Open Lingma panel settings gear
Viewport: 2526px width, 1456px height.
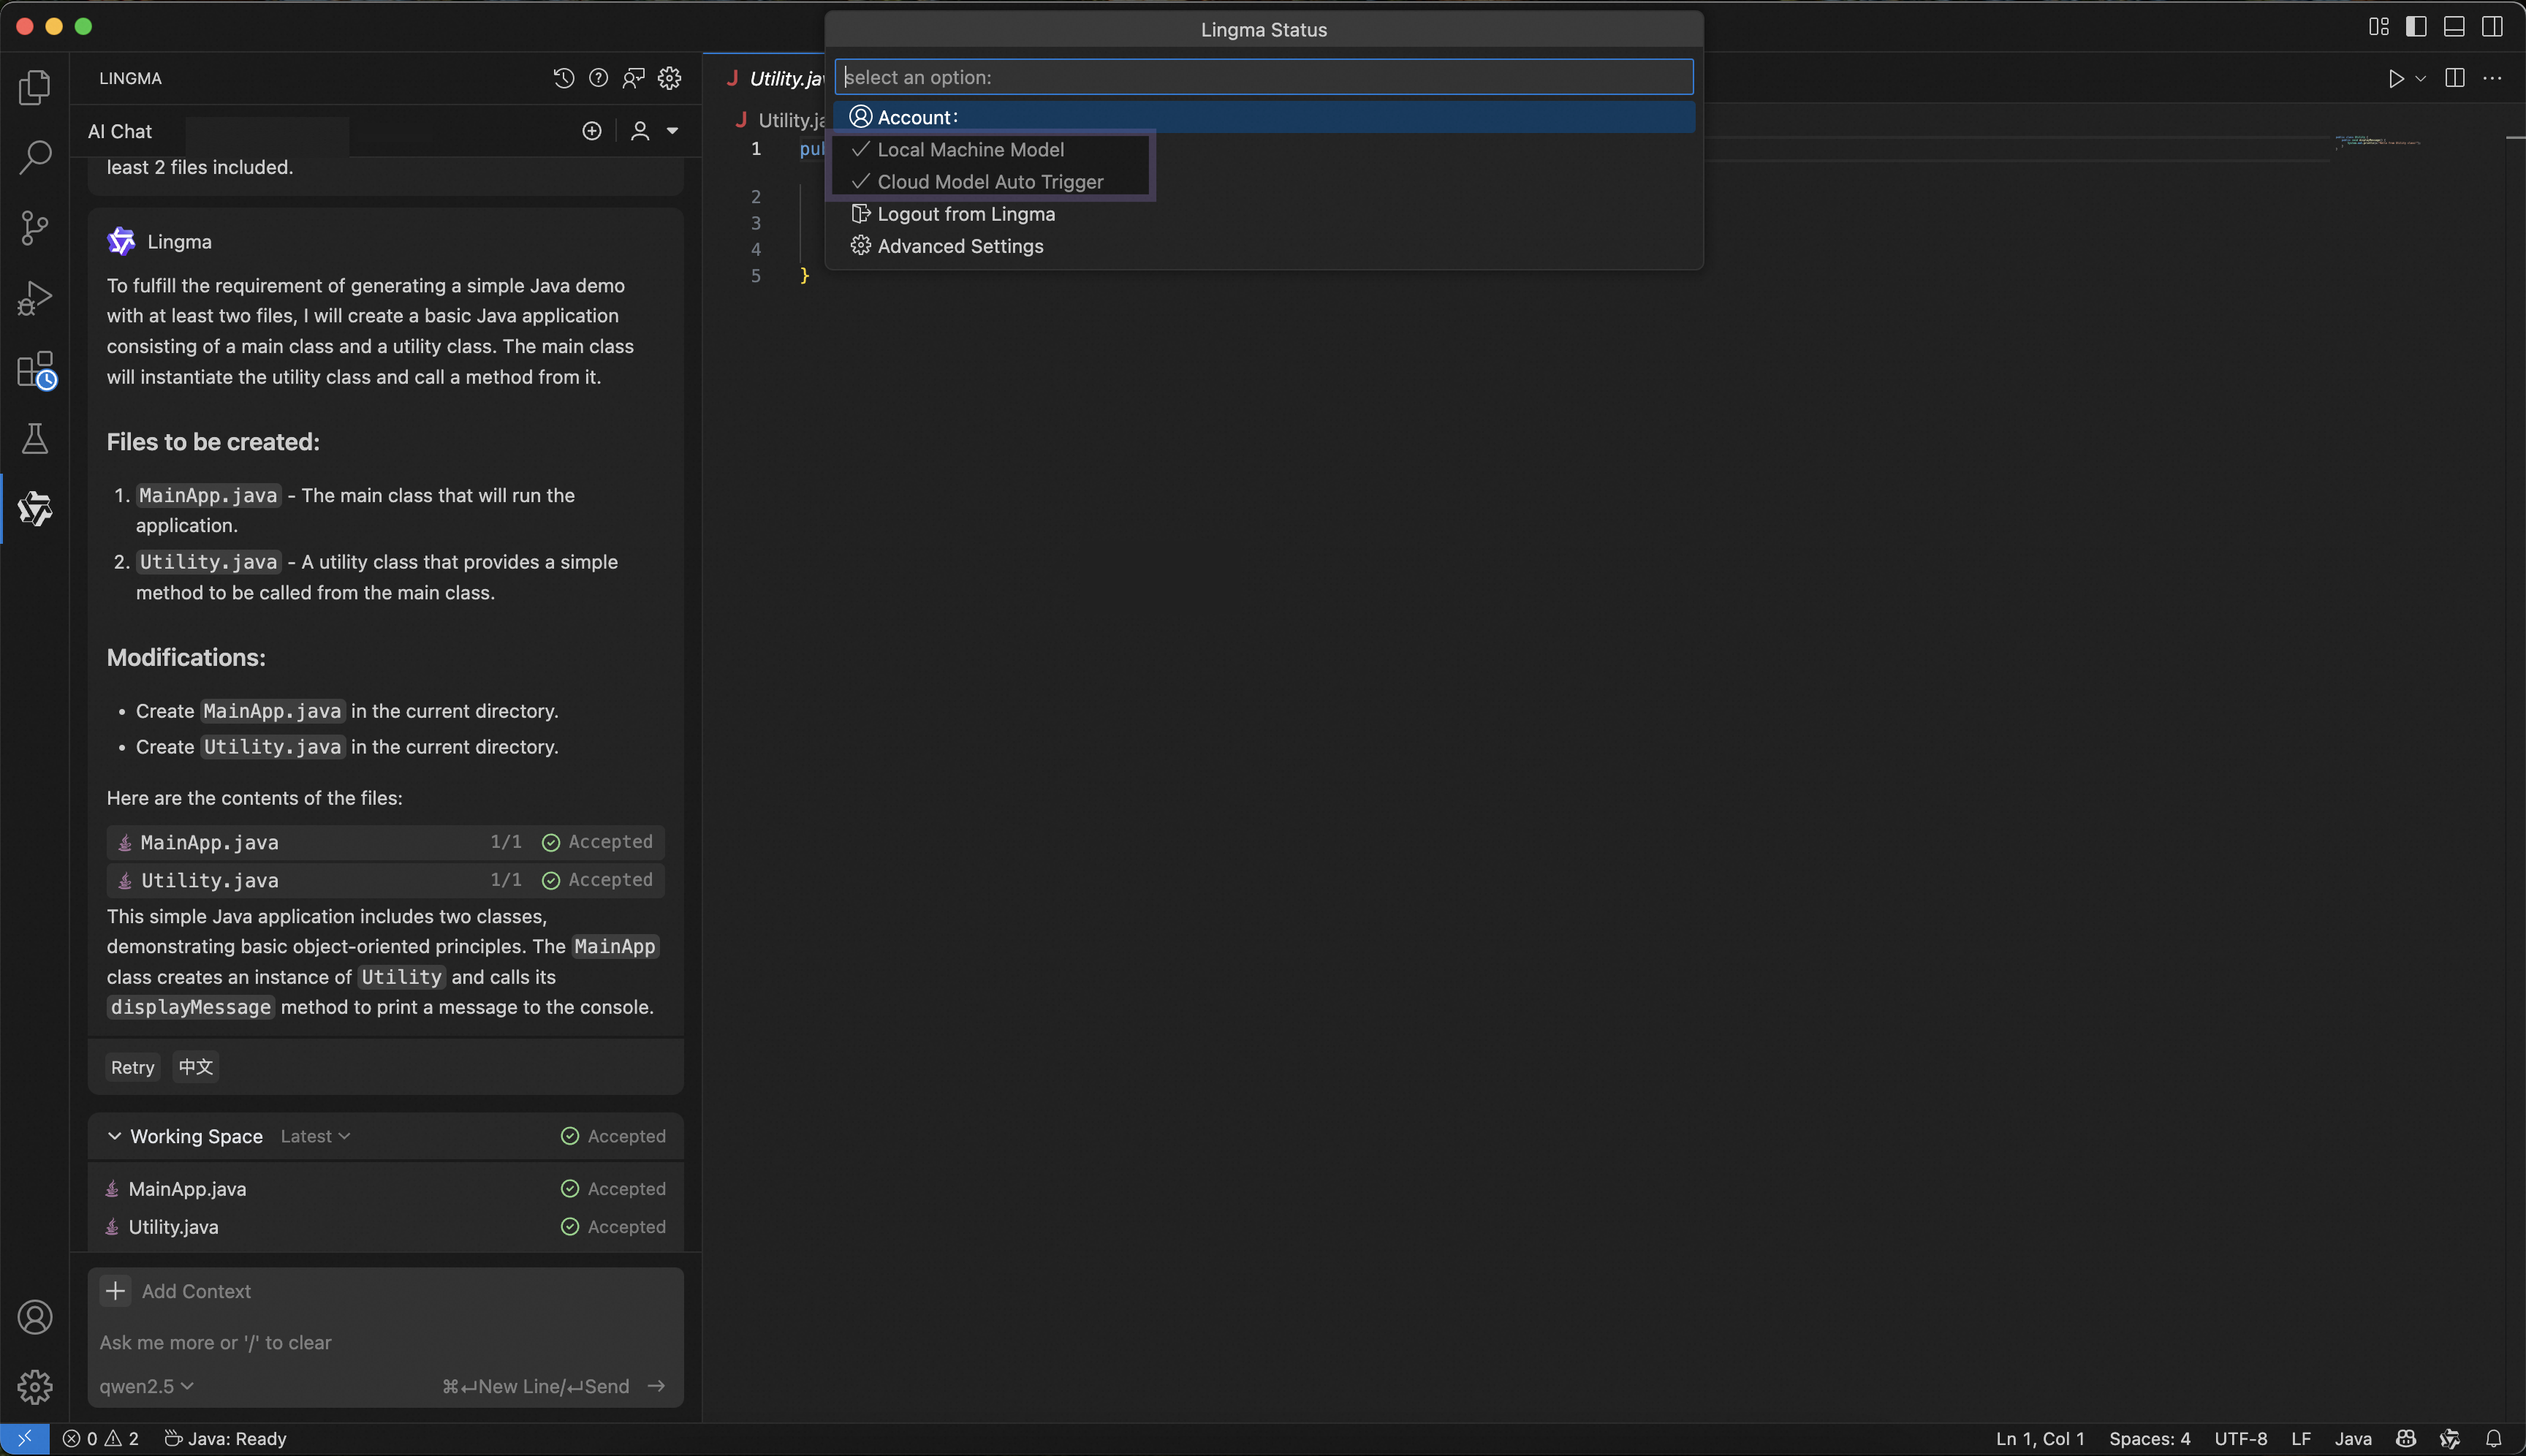pyautogui.click(x=670, y=78)
